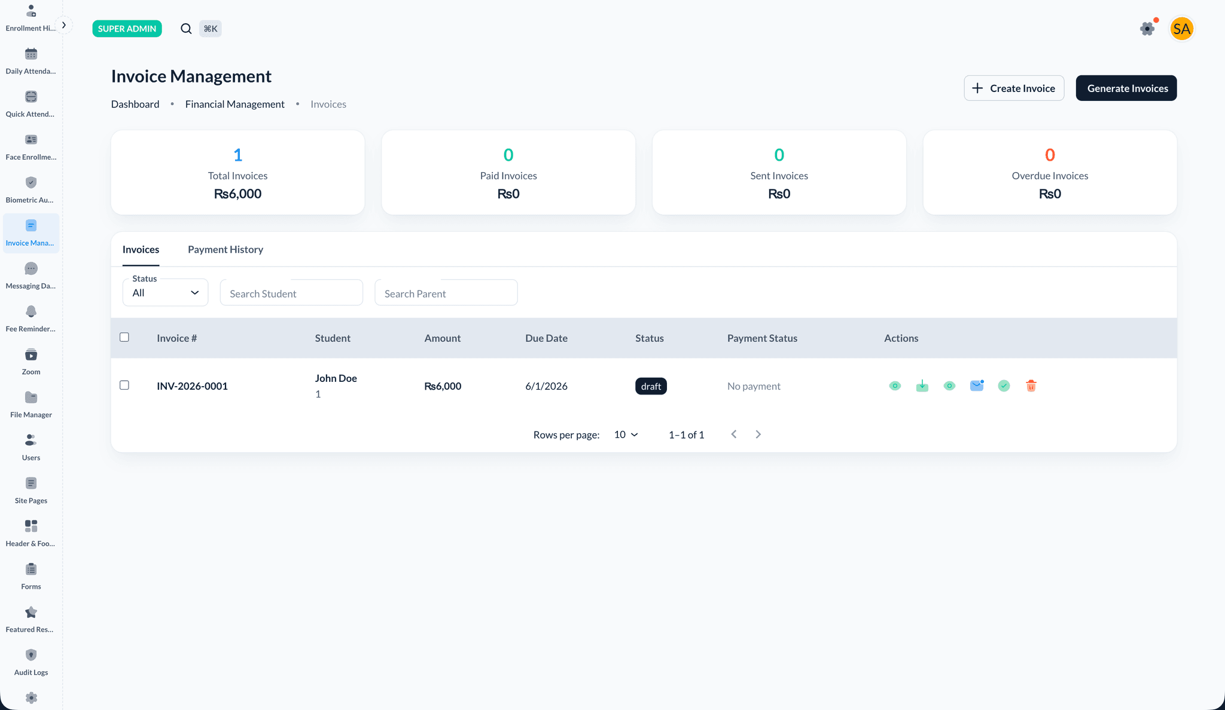Click invoice number INV-2026-0001
Screen dimensions: 1225x710
193,386
